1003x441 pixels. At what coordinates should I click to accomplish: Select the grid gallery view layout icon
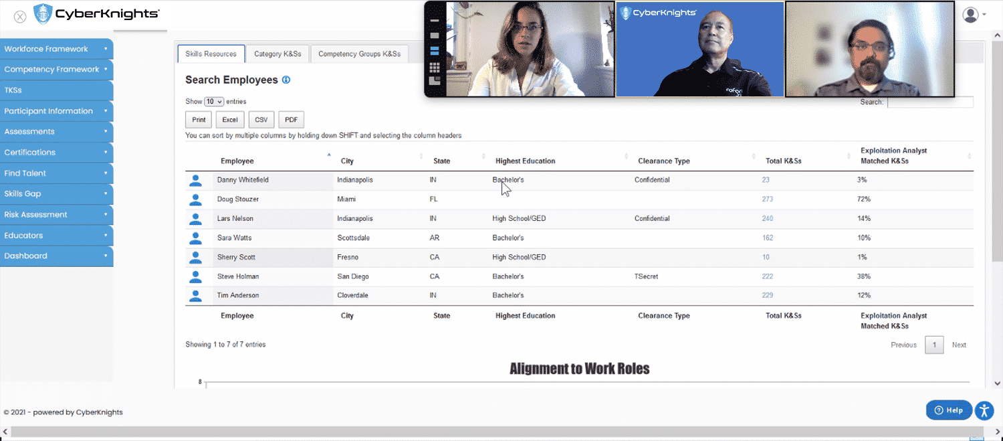tap(435, 68)
